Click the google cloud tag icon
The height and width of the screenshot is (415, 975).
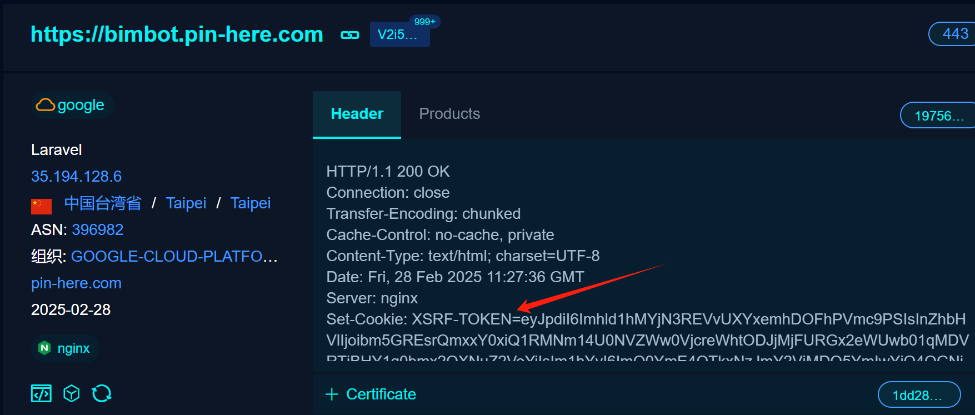coord(46,105)
